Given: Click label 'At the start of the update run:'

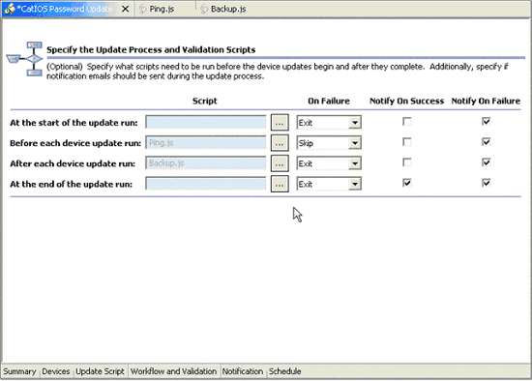Looking at the screenshot, I should (x=74, y=123).
